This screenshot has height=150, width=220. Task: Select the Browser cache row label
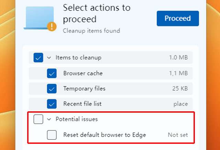pyautogui.click(x=83, y=73)
